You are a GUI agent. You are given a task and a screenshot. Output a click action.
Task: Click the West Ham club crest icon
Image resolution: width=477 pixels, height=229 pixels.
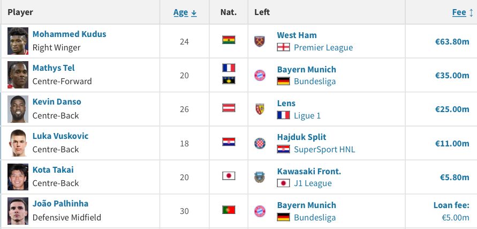pyautogui.click(x=260, y=41)
